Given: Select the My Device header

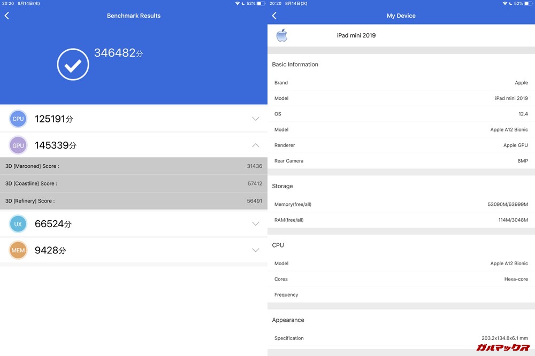Looking at the screenshot, I should click(x=401, y=16).
